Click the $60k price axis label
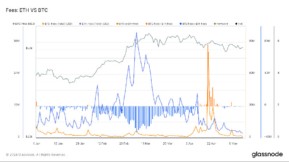The image size is (289, 162). point(30,48)
